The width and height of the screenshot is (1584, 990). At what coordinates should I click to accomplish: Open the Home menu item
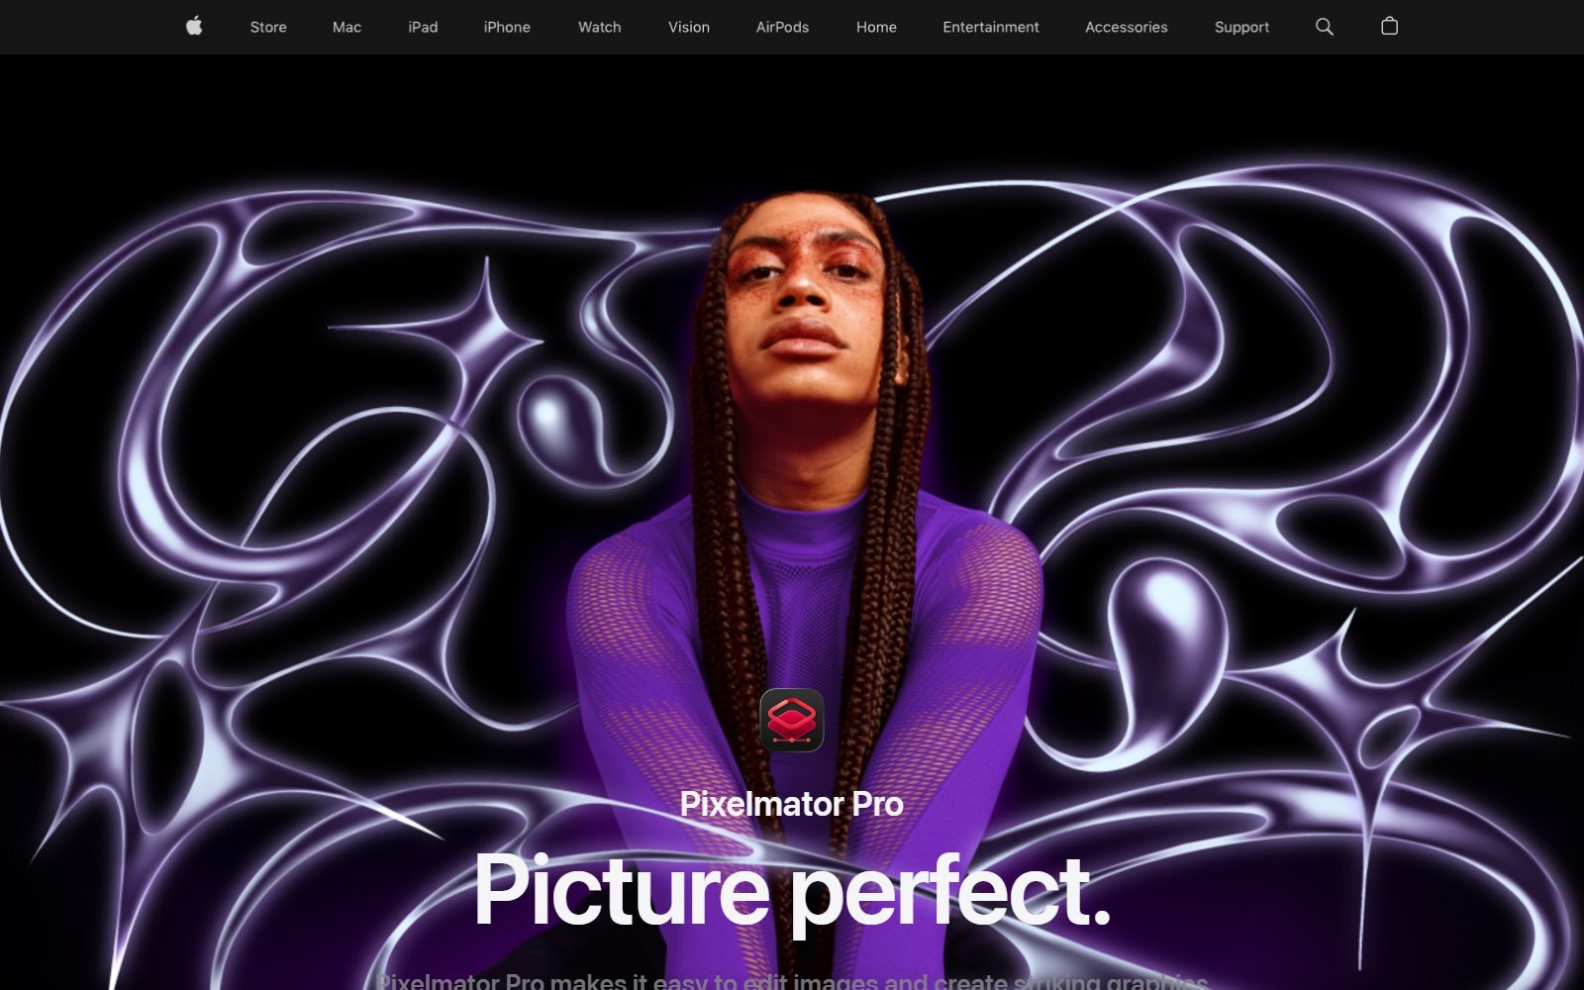click(x=876, y=27)
